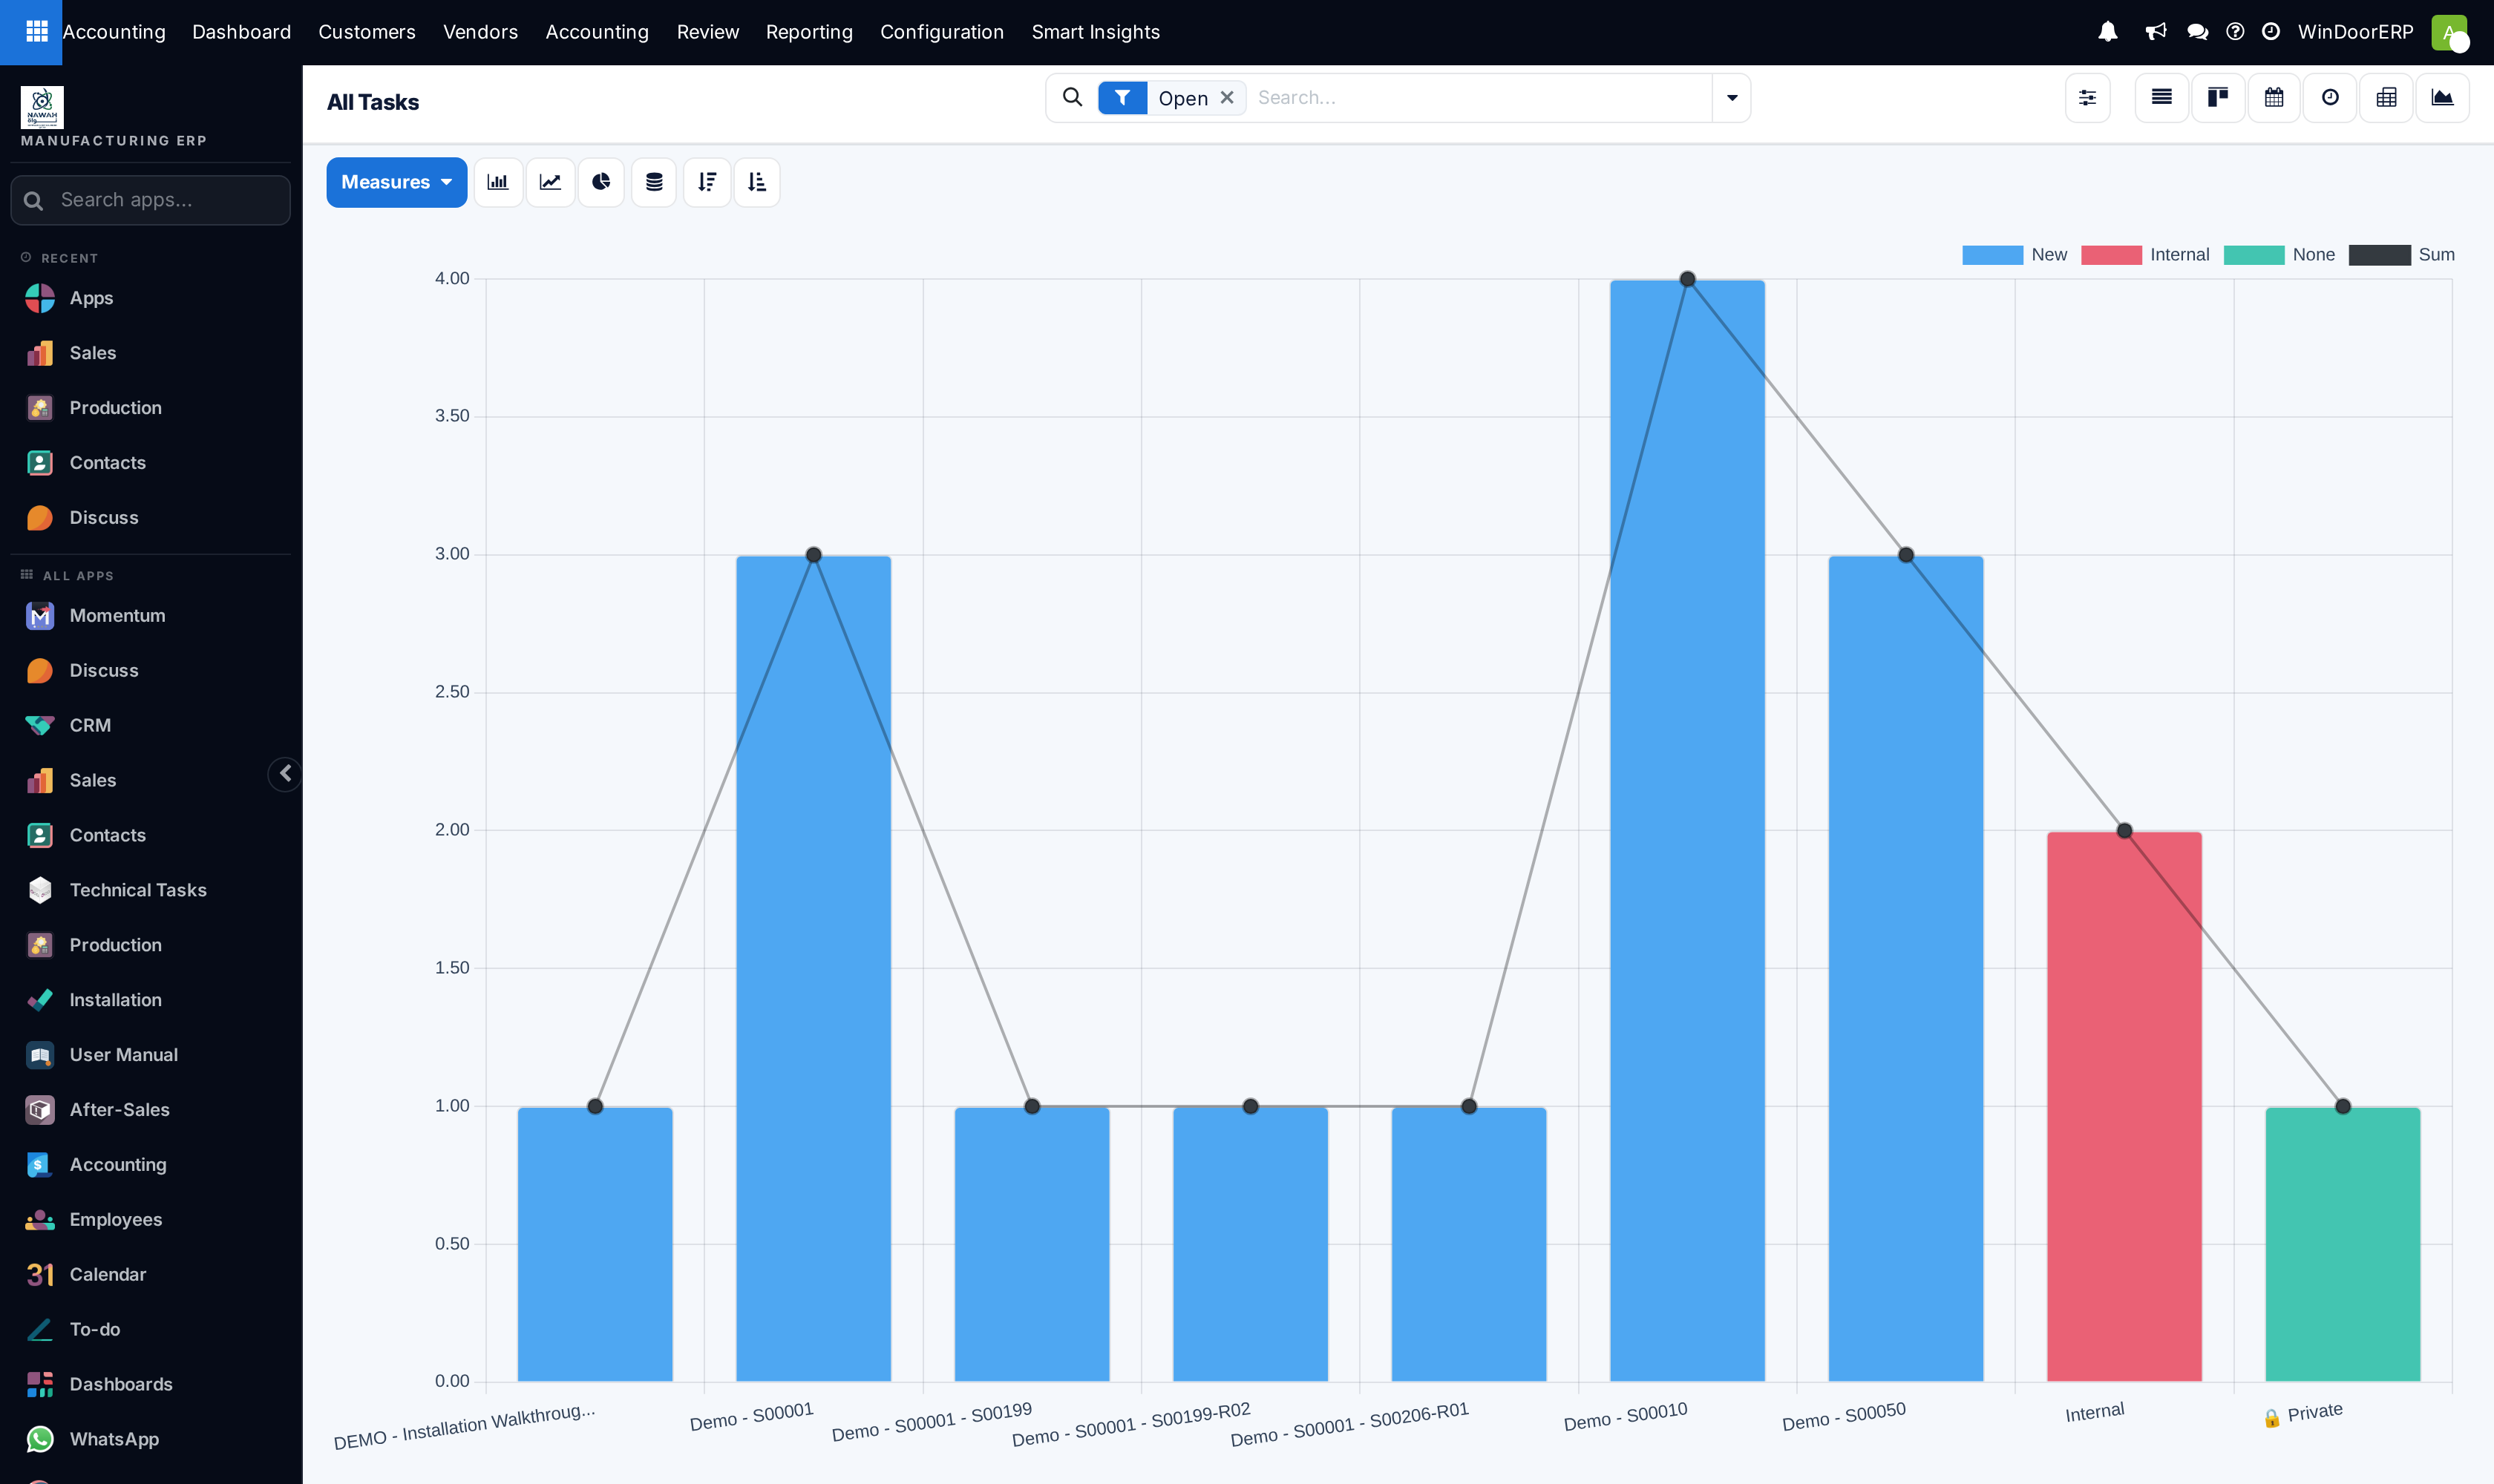2494x1484 pixels.
Task: Switch to graph view
Action: coord(2442,97)
